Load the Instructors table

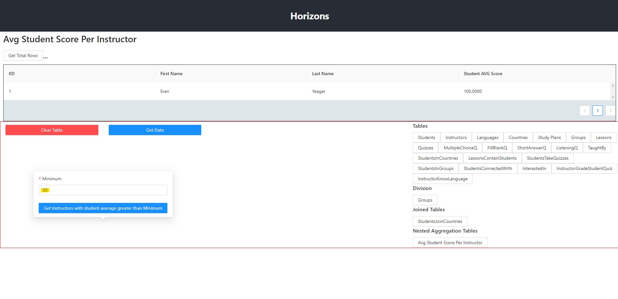(456, 137)
